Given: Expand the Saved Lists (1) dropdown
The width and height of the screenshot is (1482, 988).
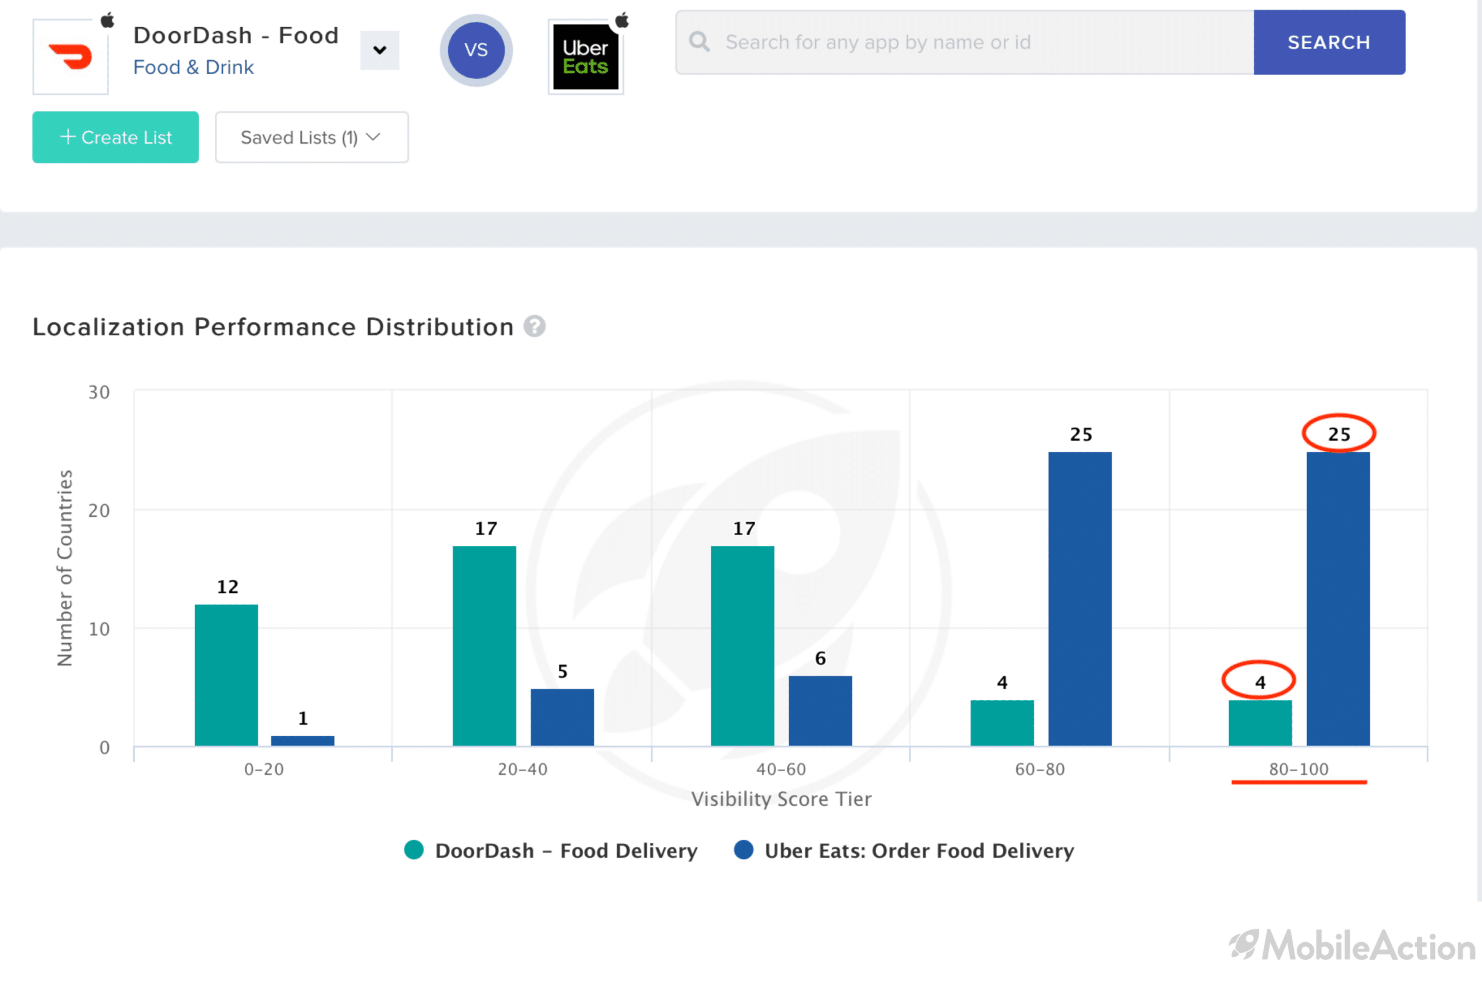Looking at the screenshot, I should pyautogui.click(x=311, y=137).
